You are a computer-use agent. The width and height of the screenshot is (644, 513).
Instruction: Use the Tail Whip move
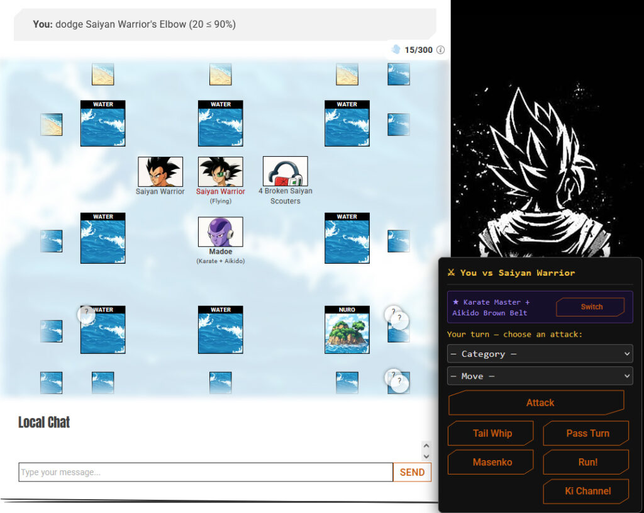tap(491, 433)
